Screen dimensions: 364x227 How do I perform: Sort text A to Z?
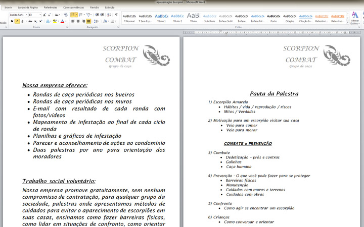coord(109,15)
